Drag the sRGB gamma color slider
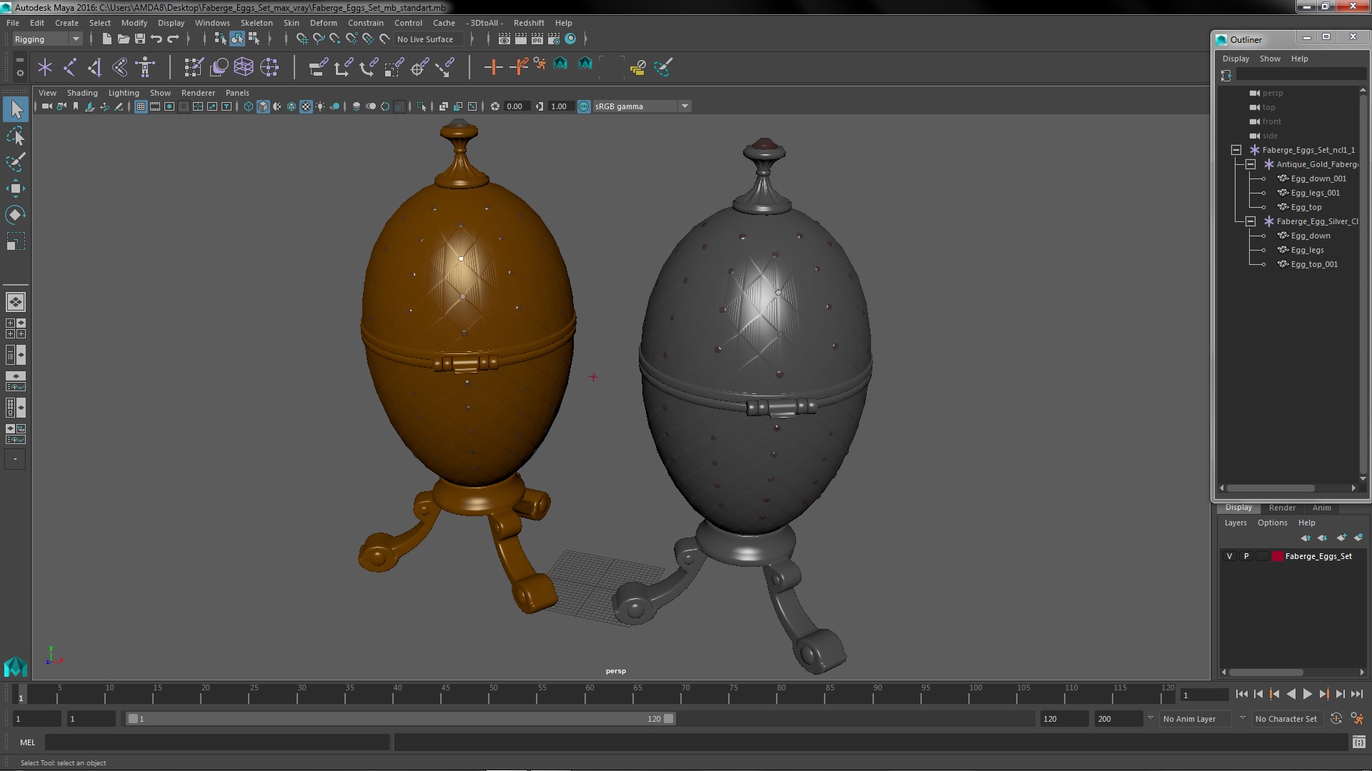The image size is (1372, 771). click(x=636, y=106)
